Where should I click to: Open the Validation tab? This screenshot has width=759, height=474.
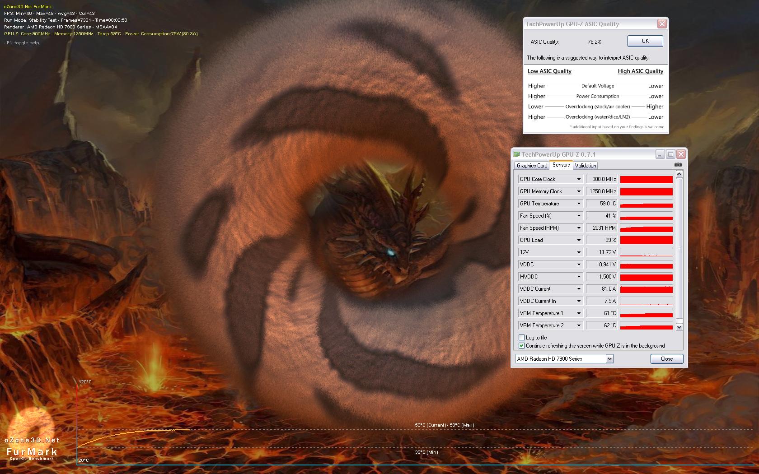586,166
